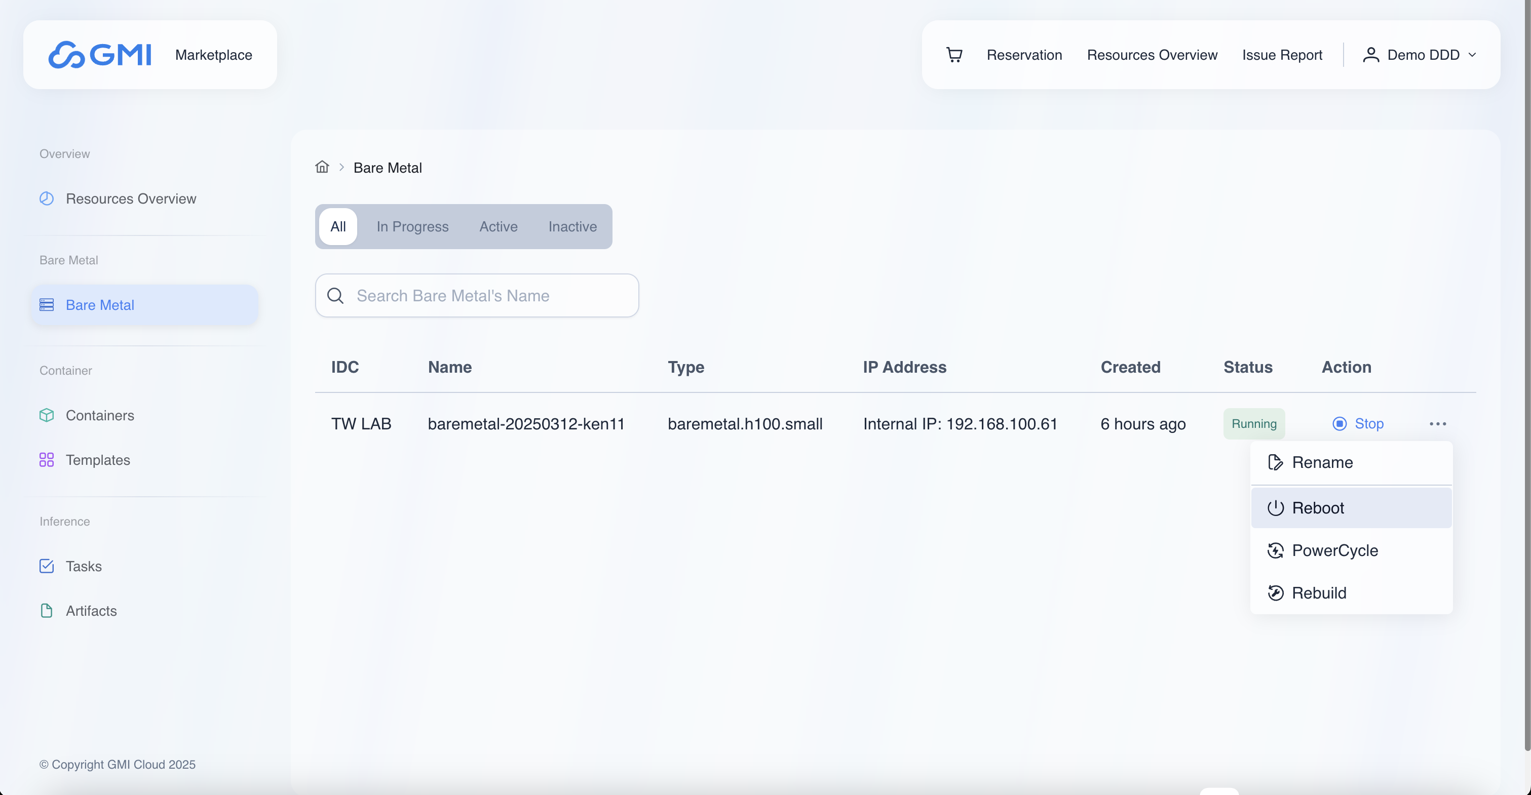This screenshot has height=795, width=1531.
Task: Click the IDC column header
Action: (x=345, y=367)
